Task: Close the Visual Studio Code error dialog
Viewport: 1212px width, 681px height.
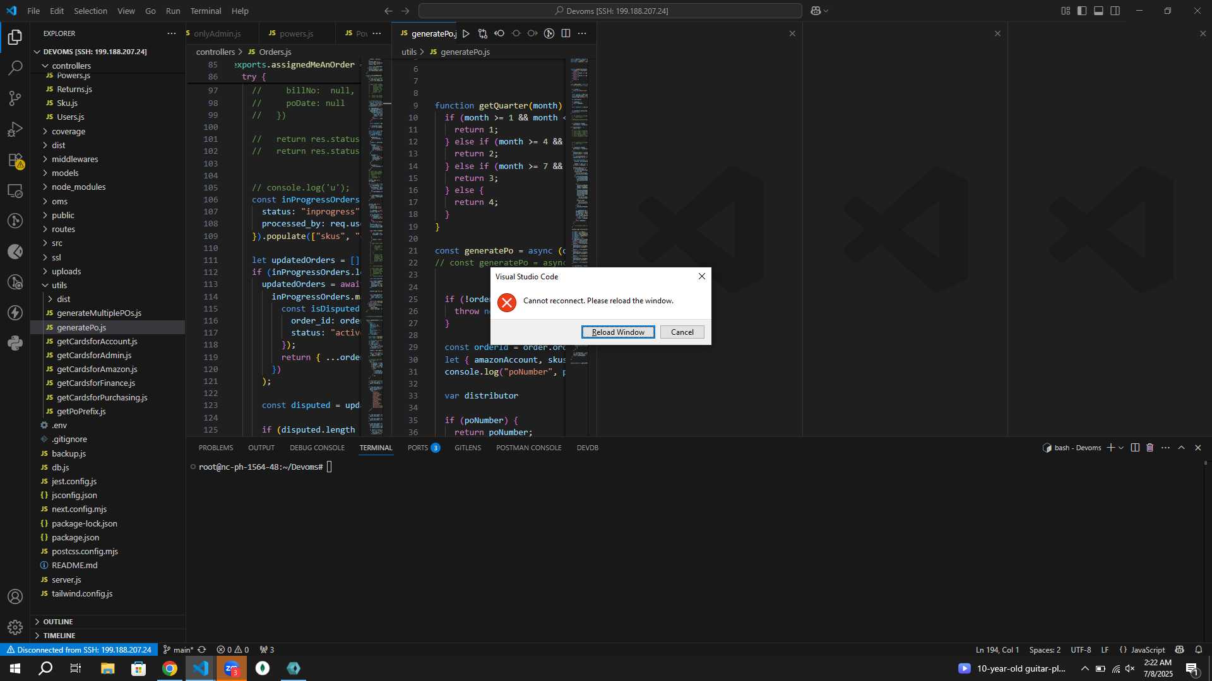Action: point(701,276)
